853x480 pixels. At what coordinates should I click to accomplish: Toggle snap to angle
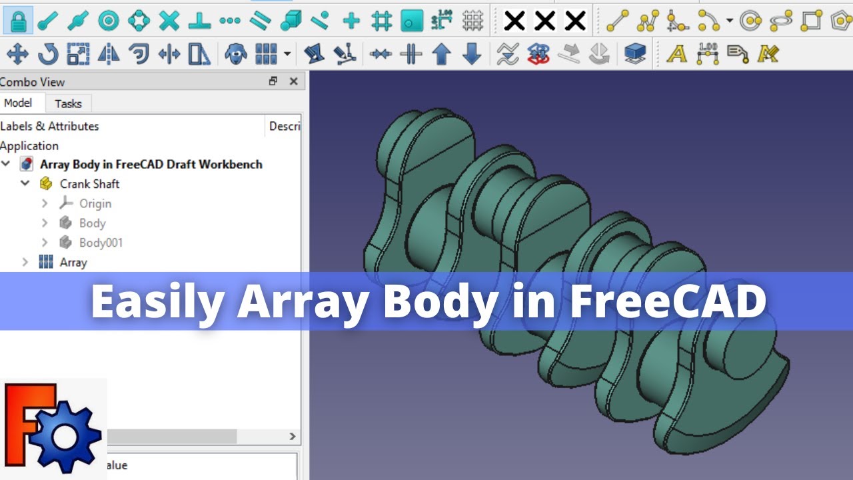[139, 21]
